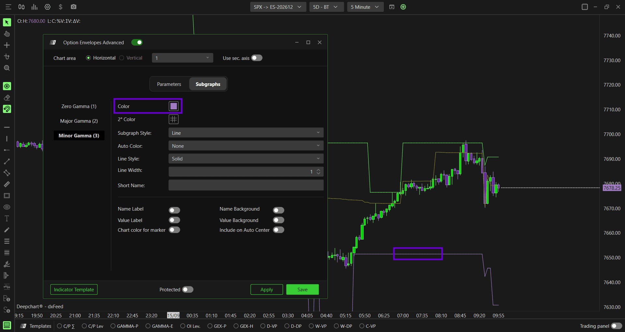Open the SPX -> ES-202612 symbol dropdown
This screenshot has height=332, width=625.
click(278, 7)
